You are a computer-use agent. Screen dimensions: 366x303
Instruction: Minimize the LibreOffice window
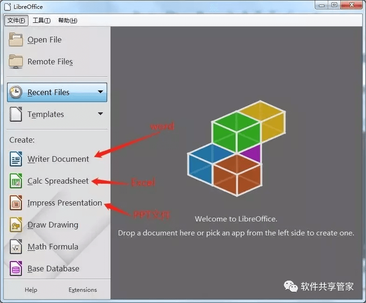click(322, 5)
